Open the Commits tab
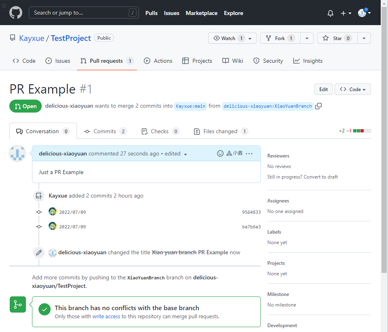This screenshot has height=332, width=388. pos(104,131)
